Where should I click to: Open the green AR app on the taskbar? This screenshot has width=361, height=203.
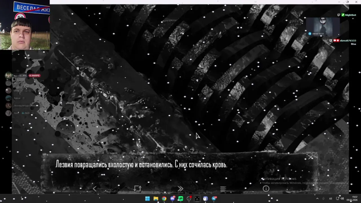[180, 198]
